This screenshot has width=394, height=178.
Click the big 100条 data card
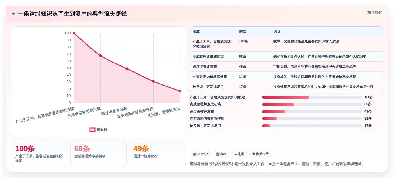tap(39, 154)
